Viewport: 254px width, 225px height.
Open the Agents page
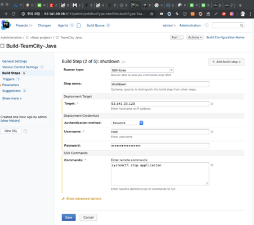[x=63, y=25]
